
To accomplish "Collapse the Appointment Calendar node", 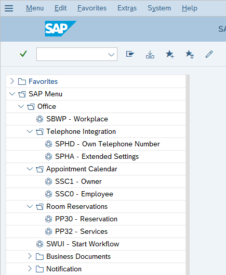I will coord(30,169).
